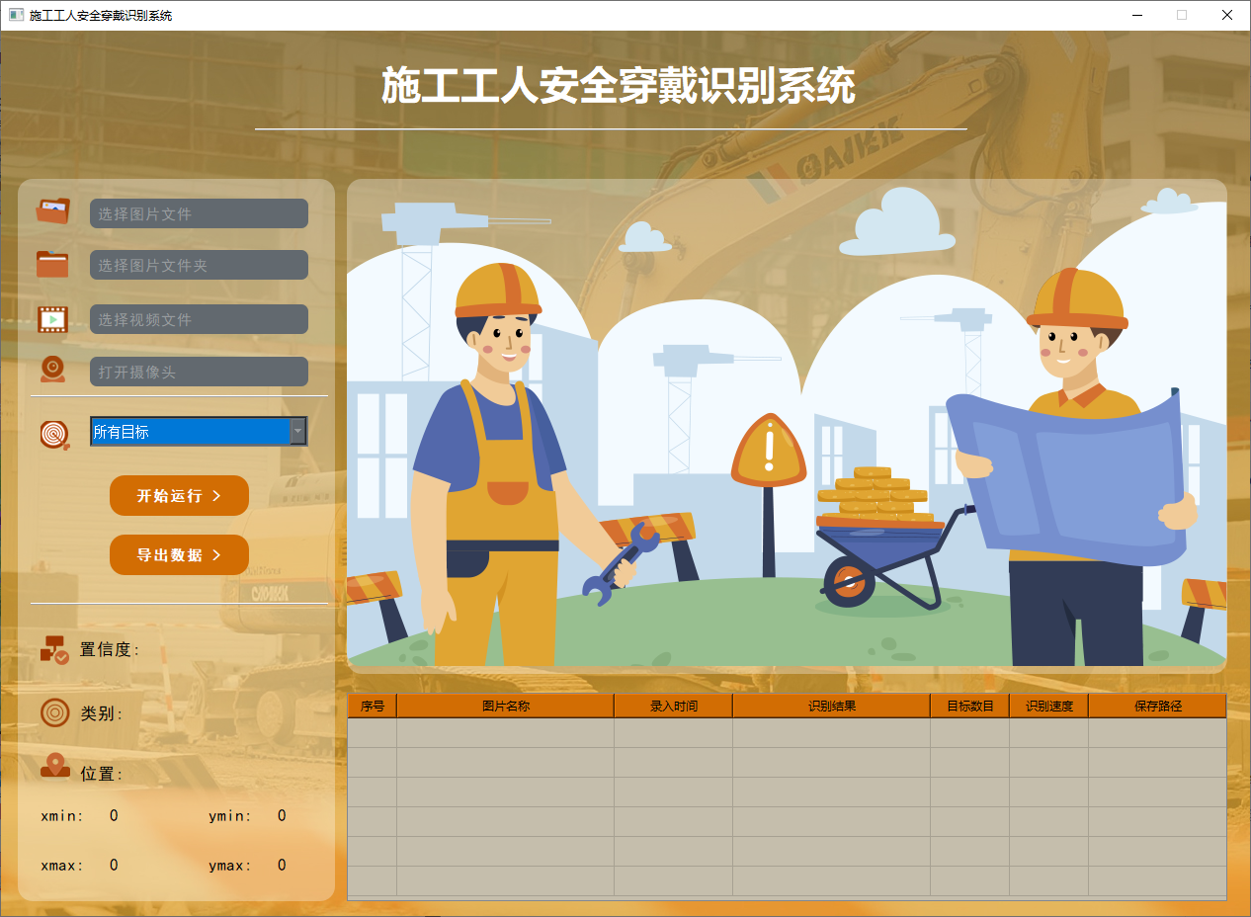Click the 导出数据 button

179,554
